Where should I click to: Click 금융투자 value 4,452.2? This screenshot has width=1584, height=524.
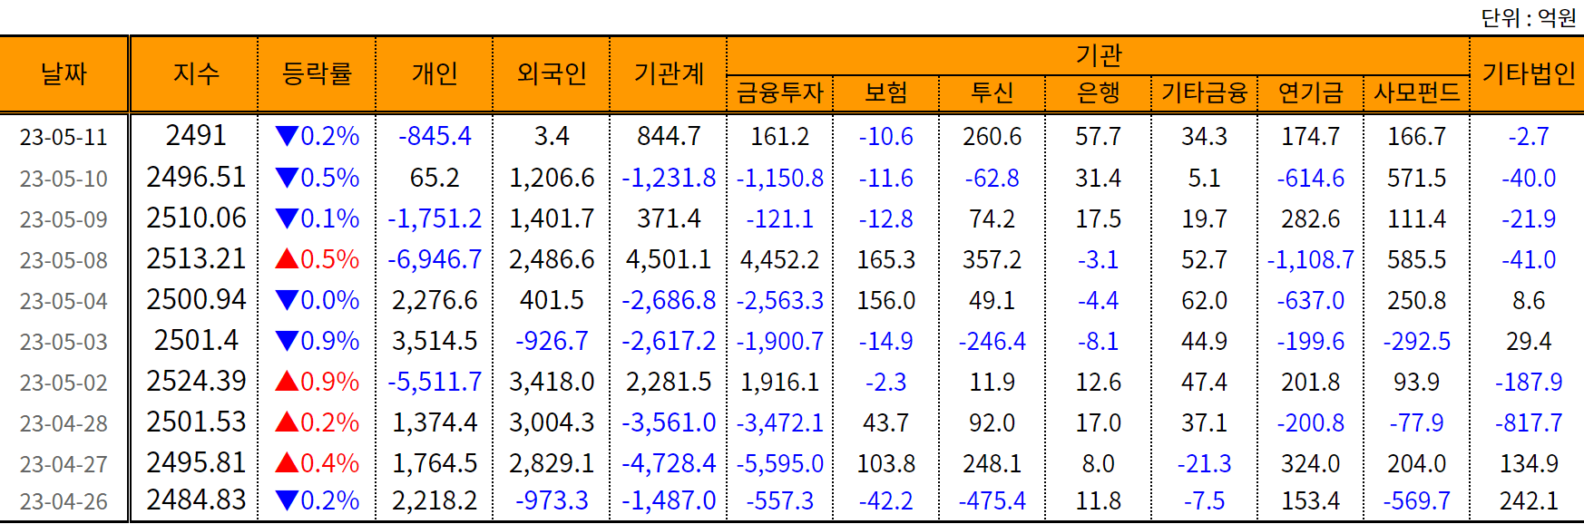[x=780, y=259]
